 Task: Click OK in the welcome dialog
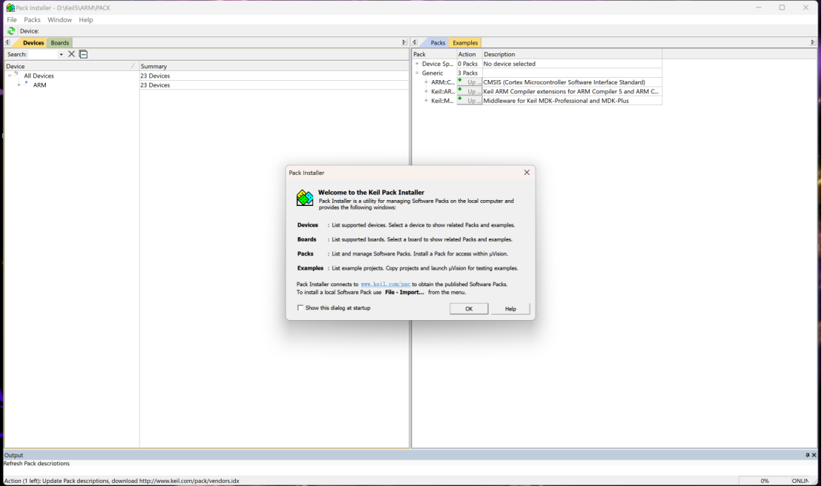[469, 309]
